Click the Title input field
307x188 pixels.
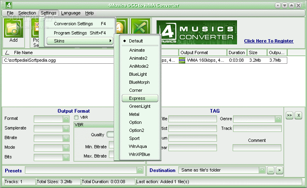pyautogui.click(x=192, y=119)
